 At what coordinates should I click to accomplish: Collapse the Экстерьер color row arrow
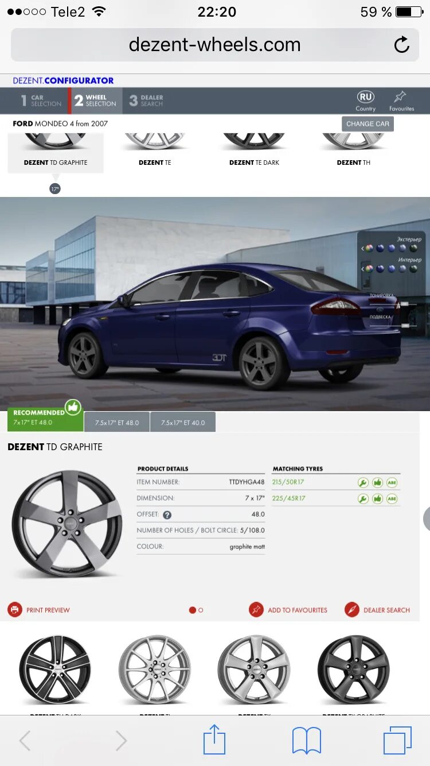point(362,248)
